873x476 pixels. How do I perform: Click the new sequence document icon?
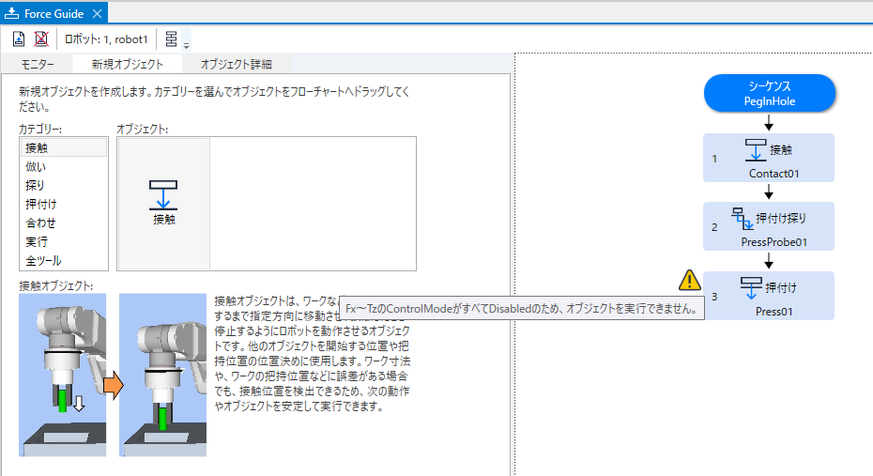19,38
